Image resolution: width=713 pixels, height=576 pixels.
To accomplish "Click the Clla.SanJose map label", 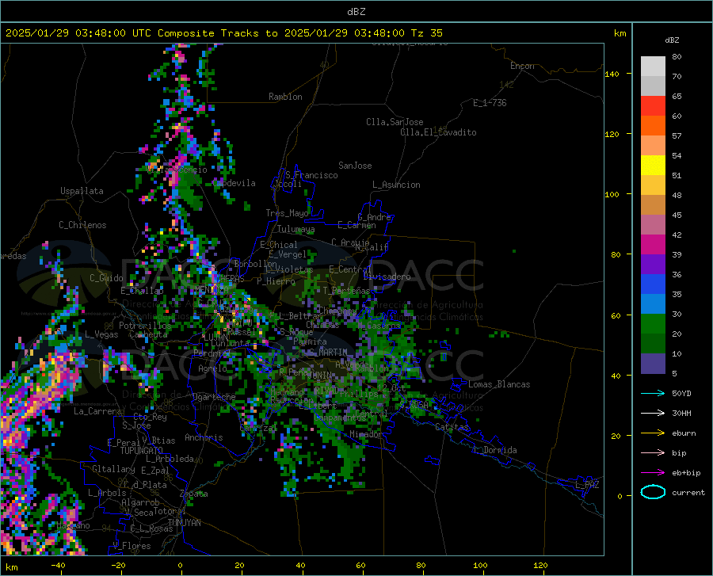I will click(395, 122).
